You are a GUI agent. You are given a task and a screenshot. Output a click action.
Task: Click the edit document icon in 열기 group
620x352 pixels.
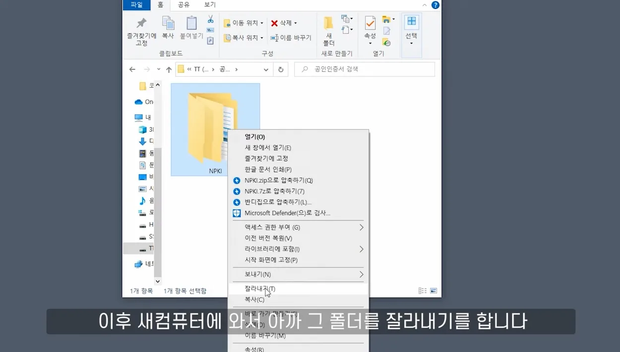pos(387,31)
